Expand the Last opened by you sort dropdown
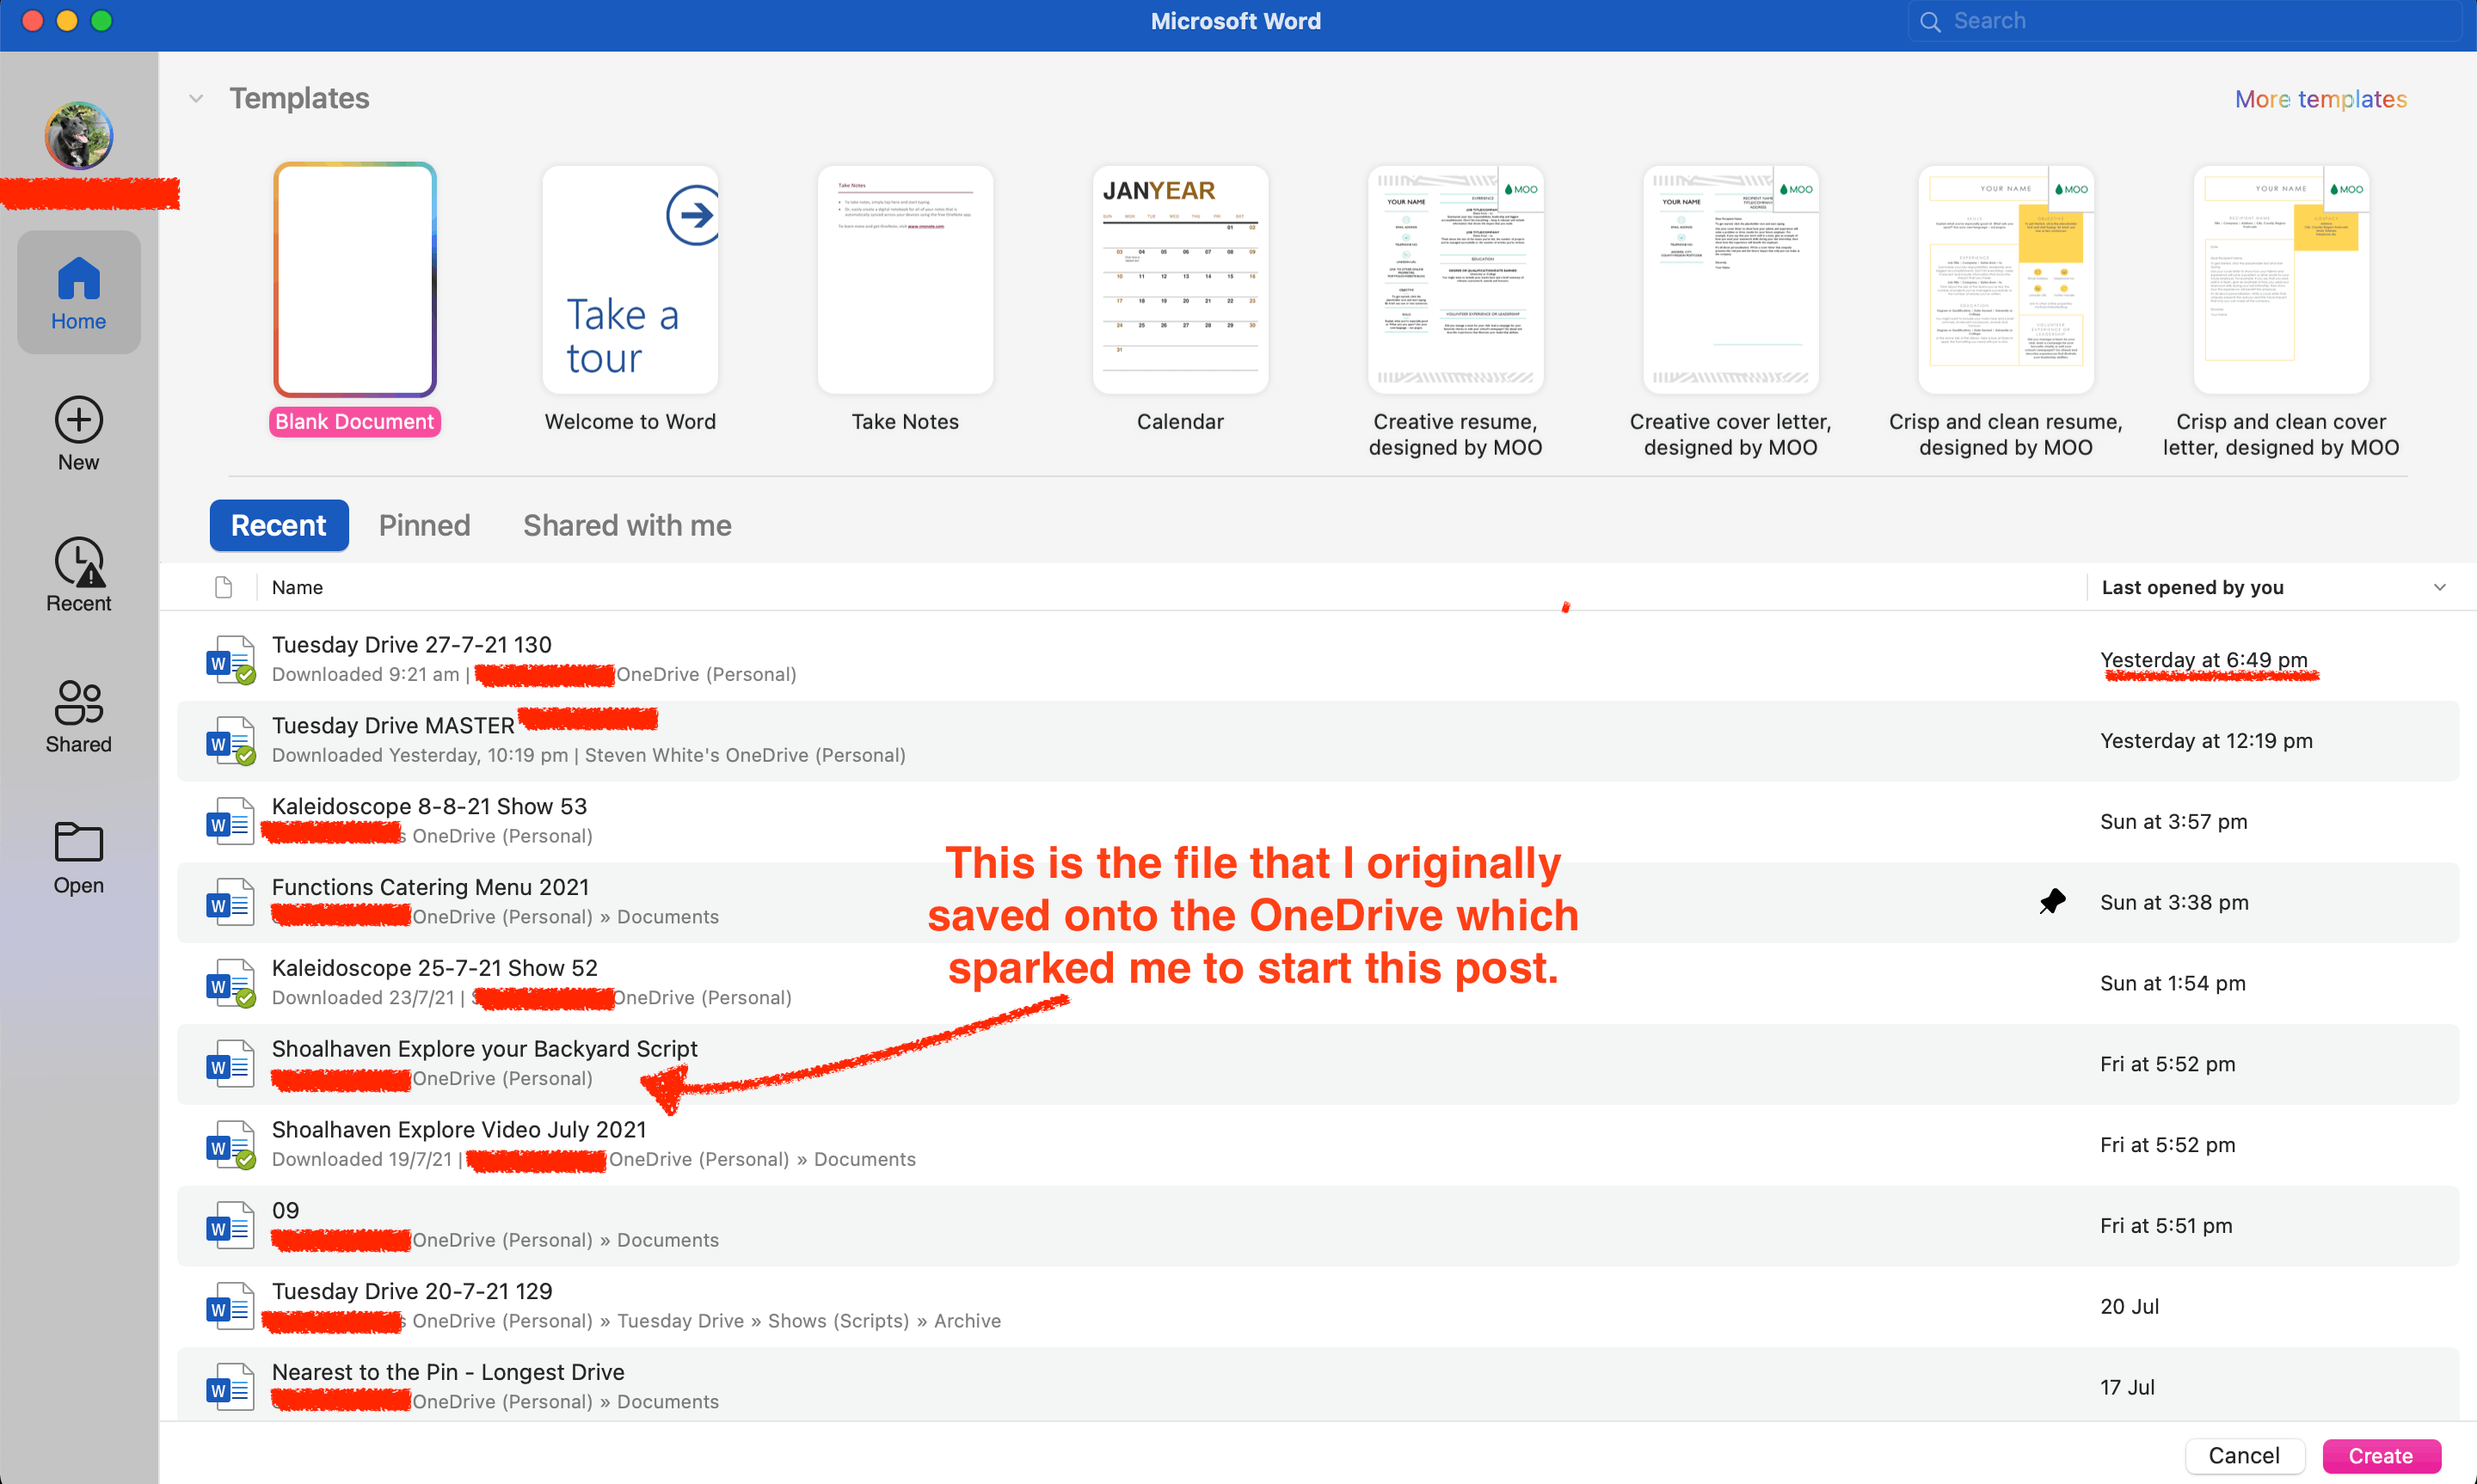This screenshot has width=2477, height=1484. click(2439, 587)
